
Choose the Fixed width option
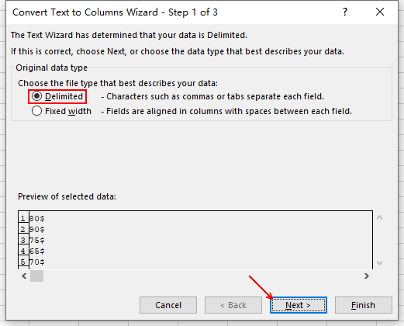36,111
